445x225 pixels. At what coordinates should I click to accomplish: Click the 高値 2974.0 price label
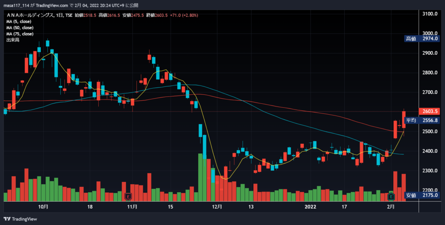point(422,39)
